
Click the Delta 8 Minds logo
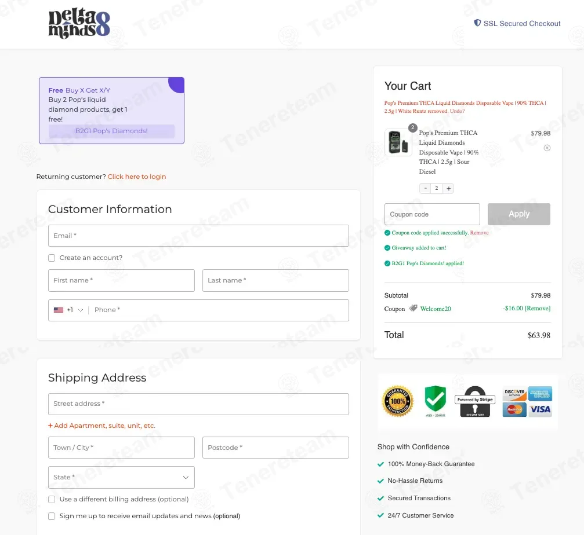(79, 23)
